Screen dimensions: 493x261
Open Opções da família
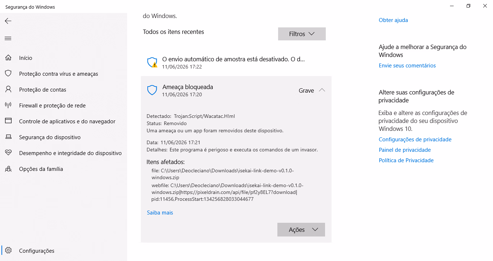(x=41, y=169)
